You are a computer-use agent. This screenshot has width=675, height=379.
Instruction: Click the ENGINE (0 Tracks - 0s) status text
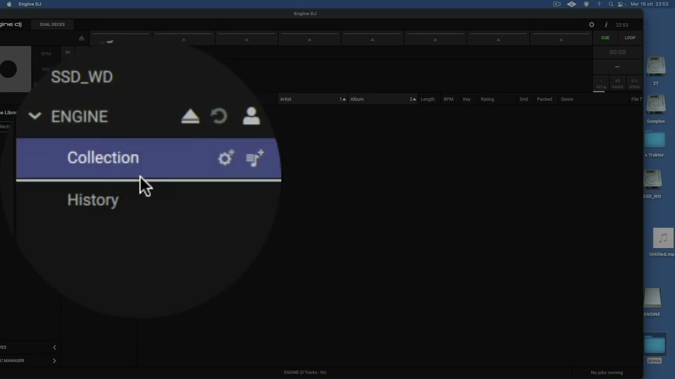pyautogui.click(x=305, y=373)
